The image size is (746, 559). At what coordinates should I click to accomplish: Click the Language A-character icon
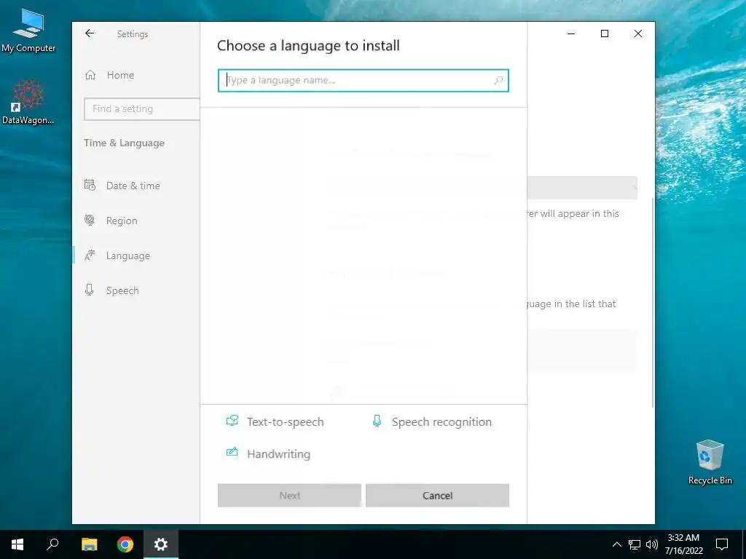coord(90,255)
